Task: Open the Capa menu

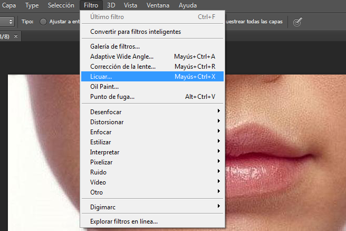Action: point(13,5)
